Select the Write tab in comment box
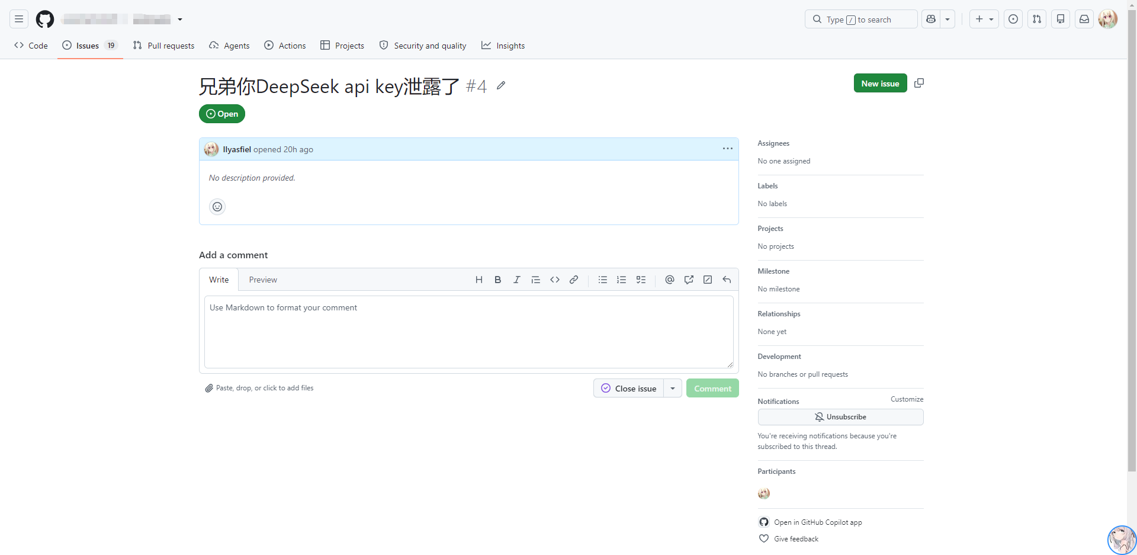 pos(219,280)
